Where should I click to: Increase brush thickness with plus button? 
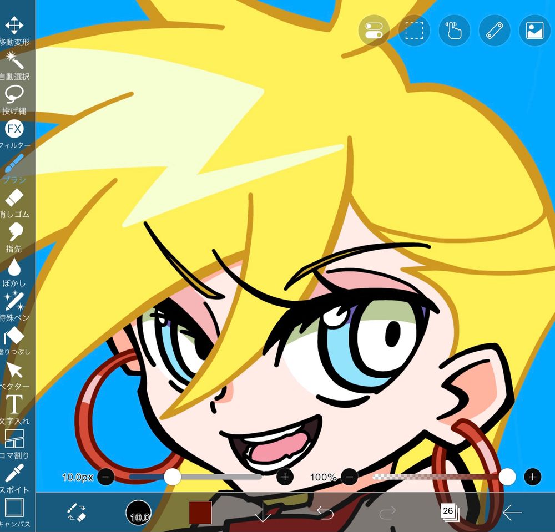point(285,477)
